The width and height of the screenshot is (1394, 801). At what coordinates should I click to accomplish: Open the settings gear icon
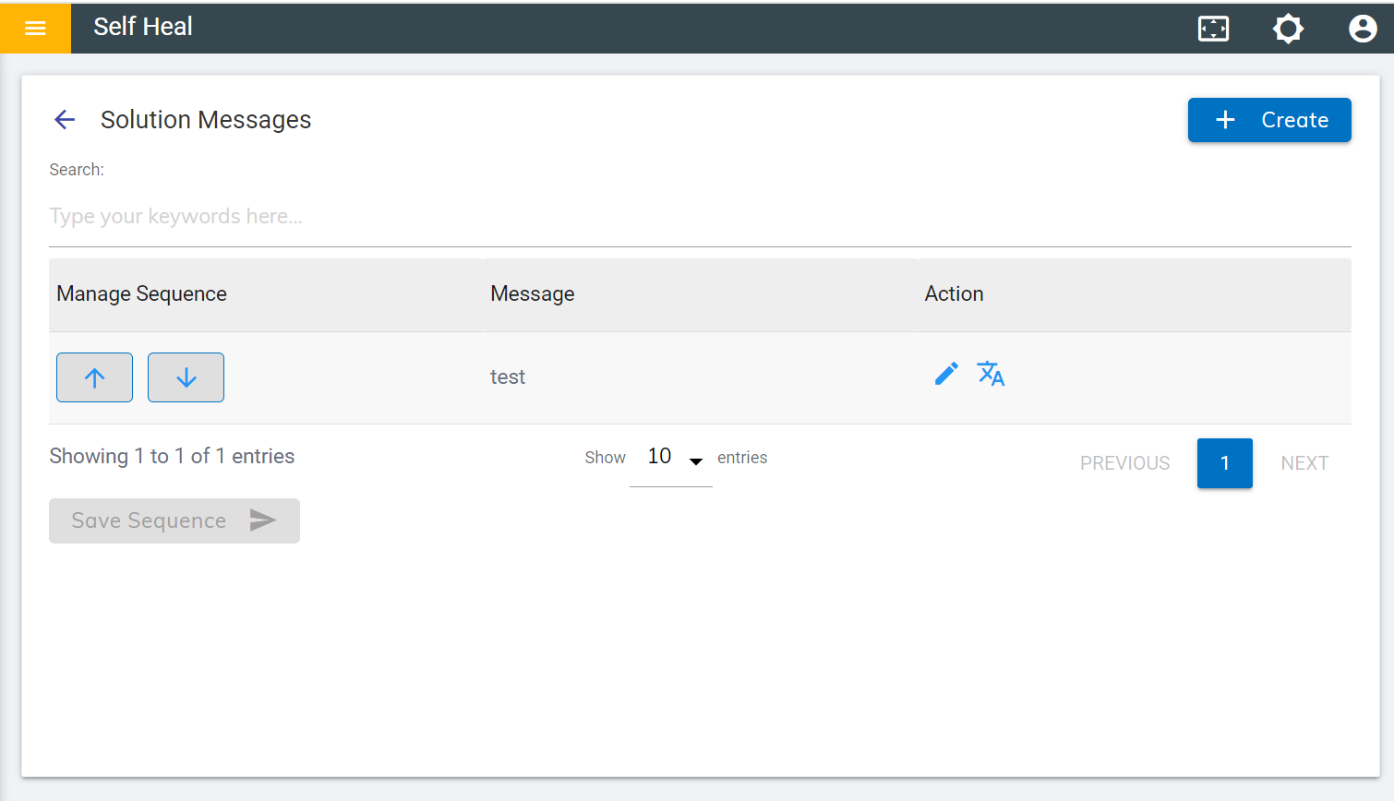click(1288, 29)
